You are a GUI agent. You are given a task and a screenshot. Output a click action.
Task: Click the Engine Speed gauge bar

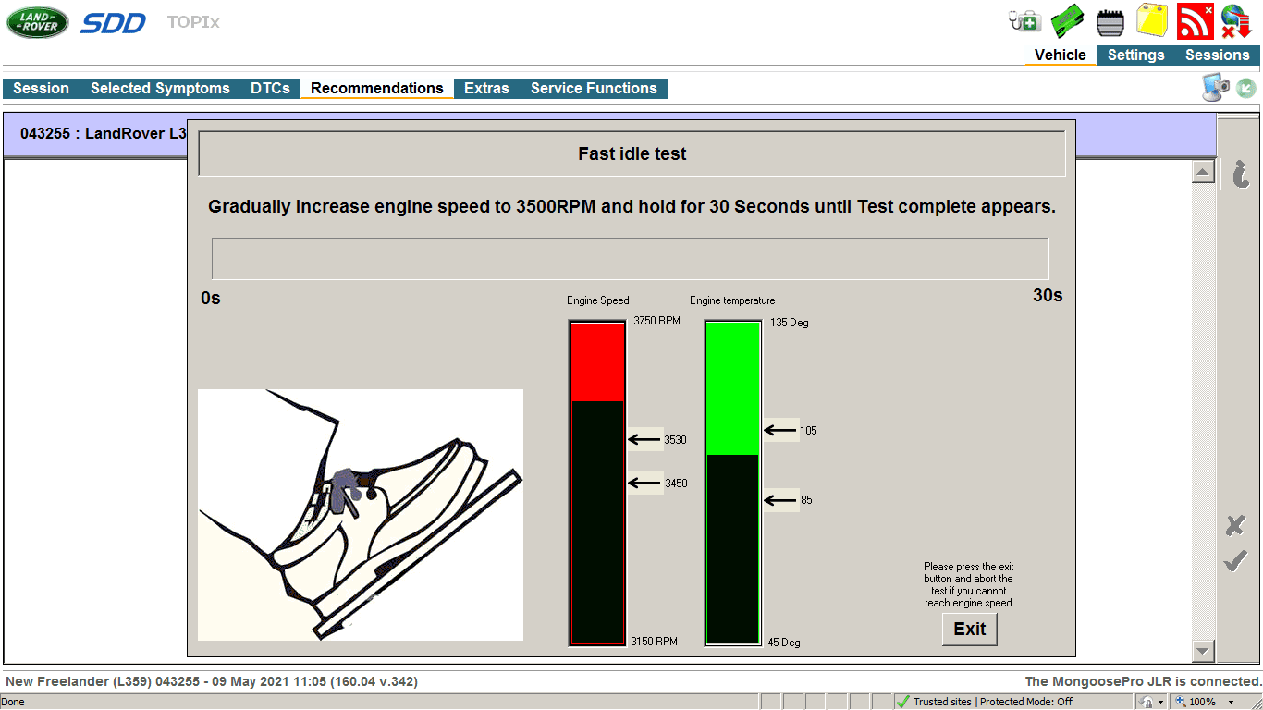597,483
